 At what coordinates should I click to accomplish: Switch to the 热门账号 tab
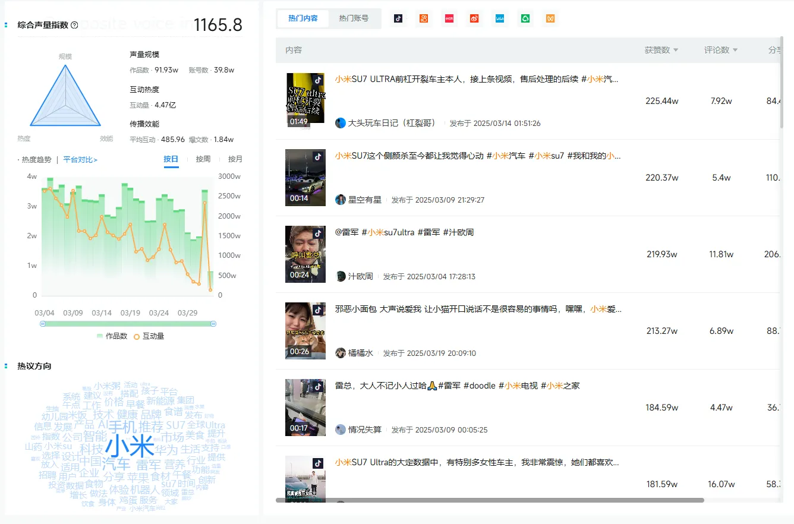click(x=354, y=18)
